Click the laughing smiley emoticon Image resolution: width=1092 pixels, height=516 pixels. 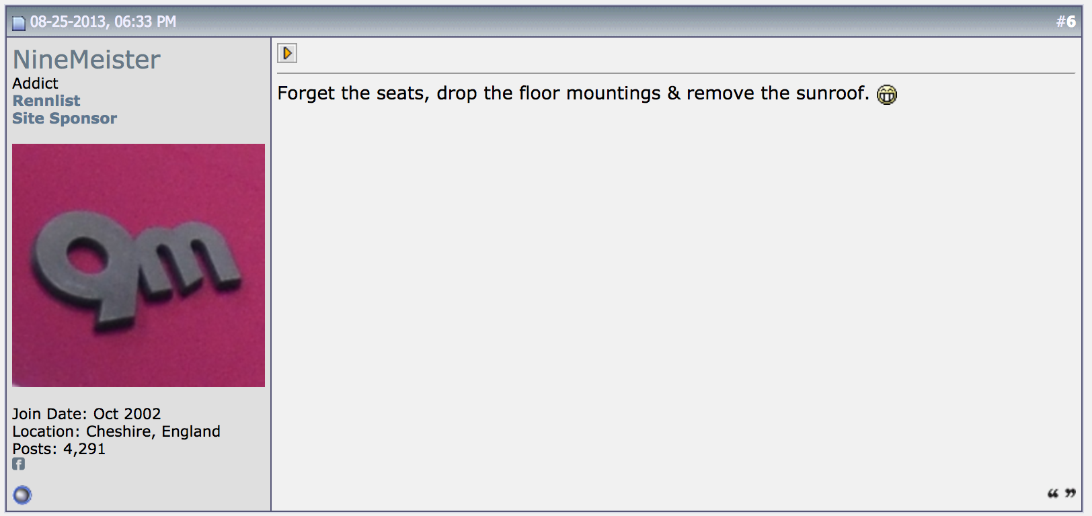coord(887,95)
